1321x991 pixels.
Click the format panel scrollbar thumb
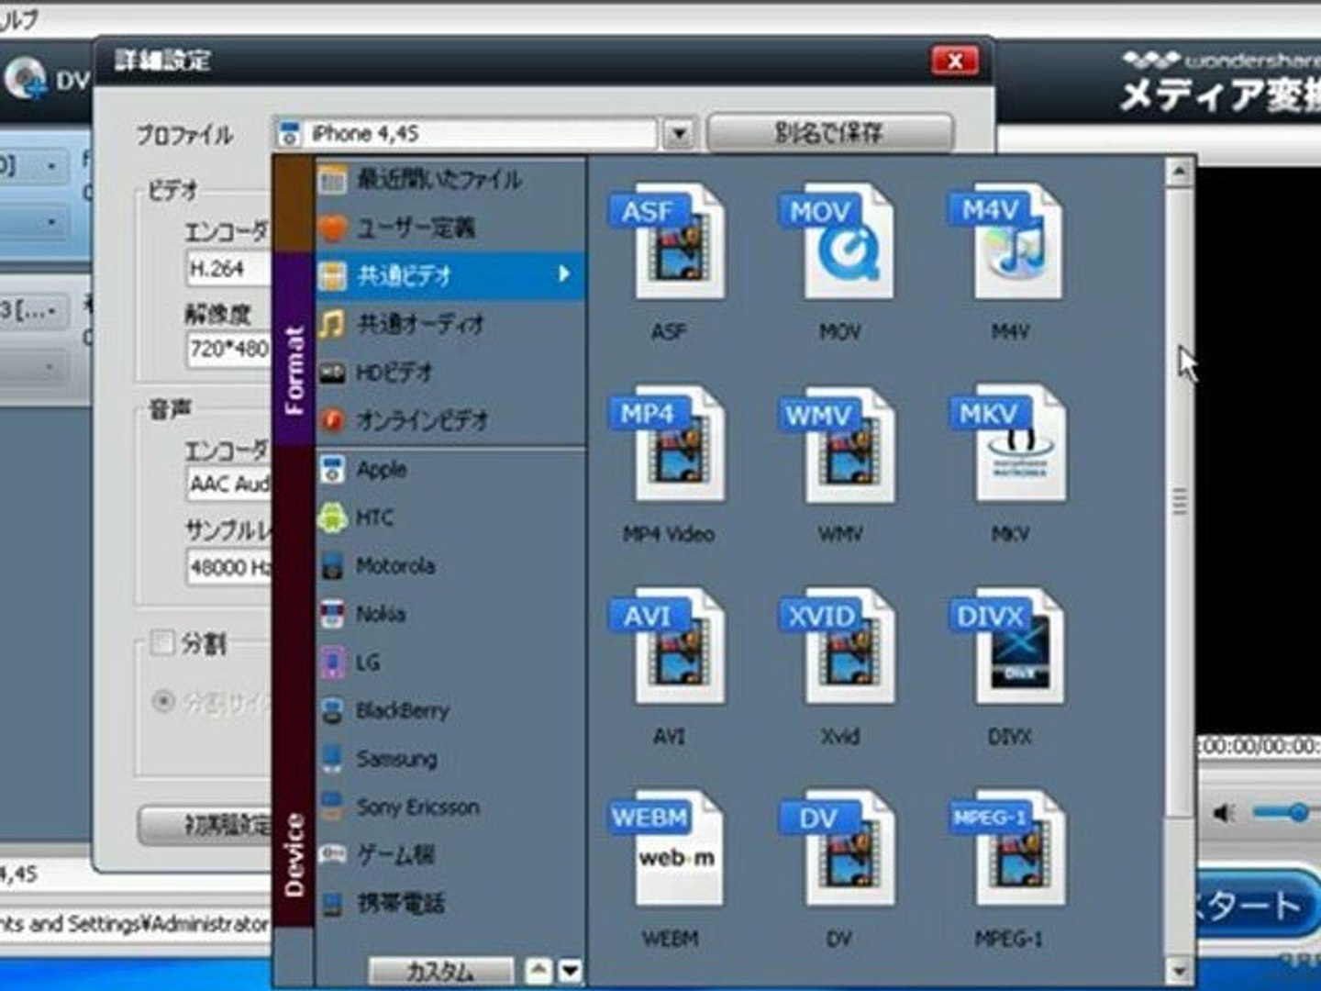click(1179, 501)
